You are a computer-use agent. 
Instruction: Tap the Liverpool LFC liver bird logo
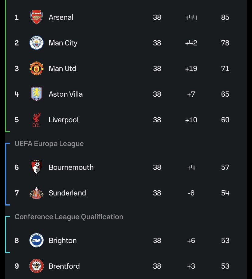(36, 120)
